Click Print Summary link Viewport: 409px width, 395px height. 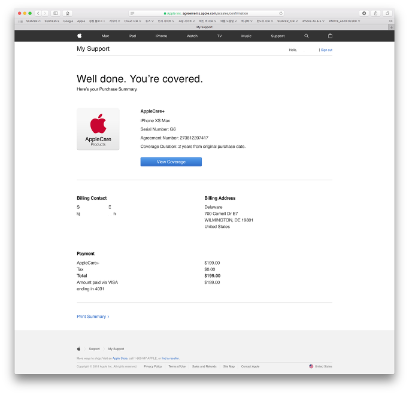[x=93, y=316]
